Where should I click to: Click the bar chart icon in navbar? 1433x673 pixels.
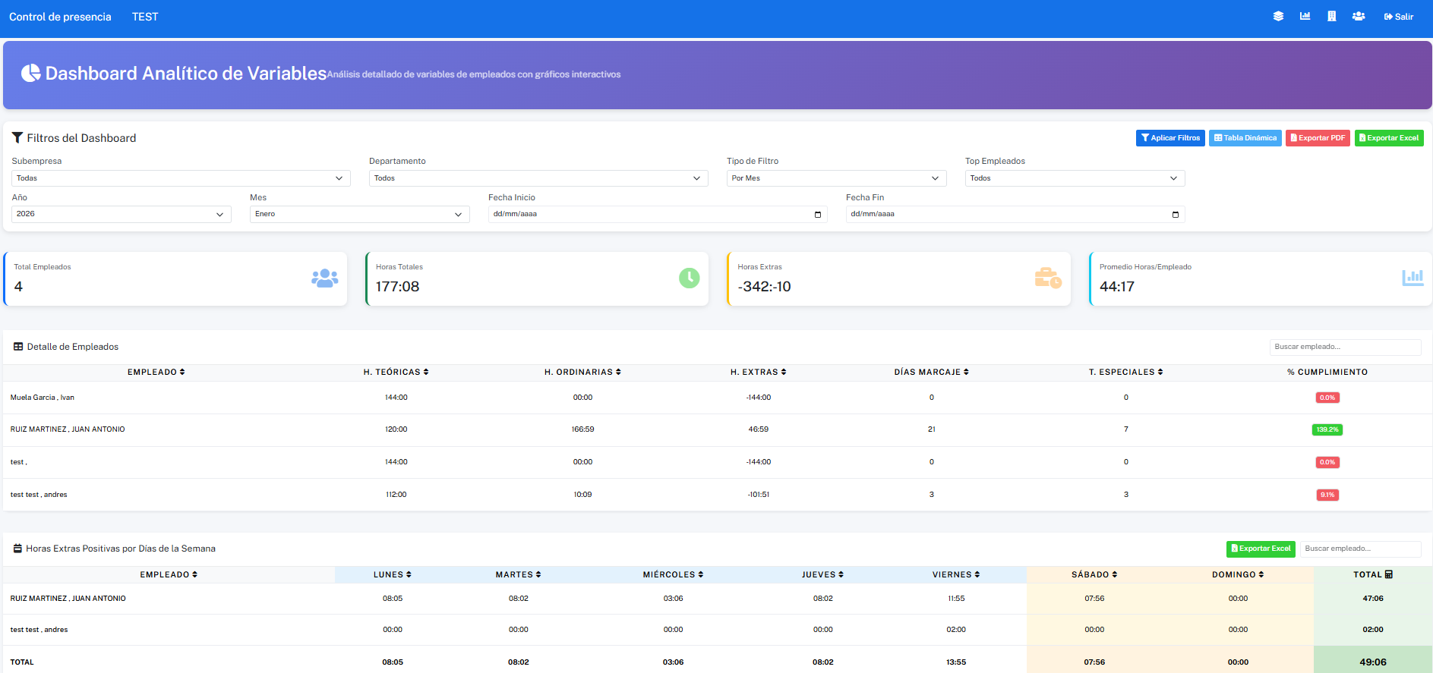pos(1305,17)
